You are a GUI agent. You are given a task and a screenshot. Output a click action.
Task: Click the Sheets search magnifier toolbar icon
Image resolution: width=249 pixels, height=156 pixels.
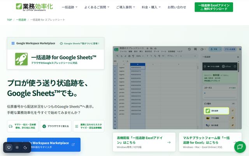(117, 56)
